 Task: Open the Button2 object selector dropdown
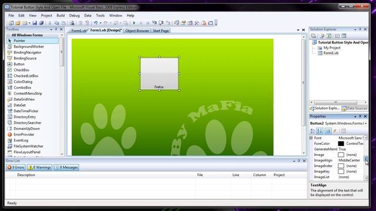coord(365,124)
